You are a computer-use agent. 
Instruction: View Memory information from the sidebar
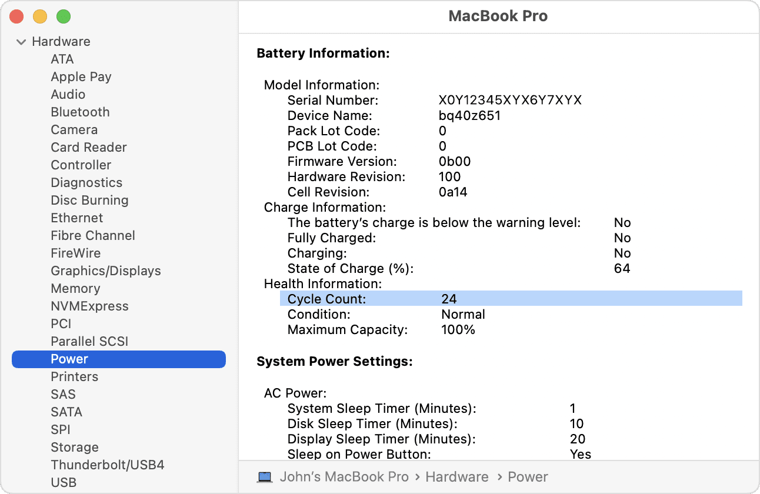[x=75, y=288]
